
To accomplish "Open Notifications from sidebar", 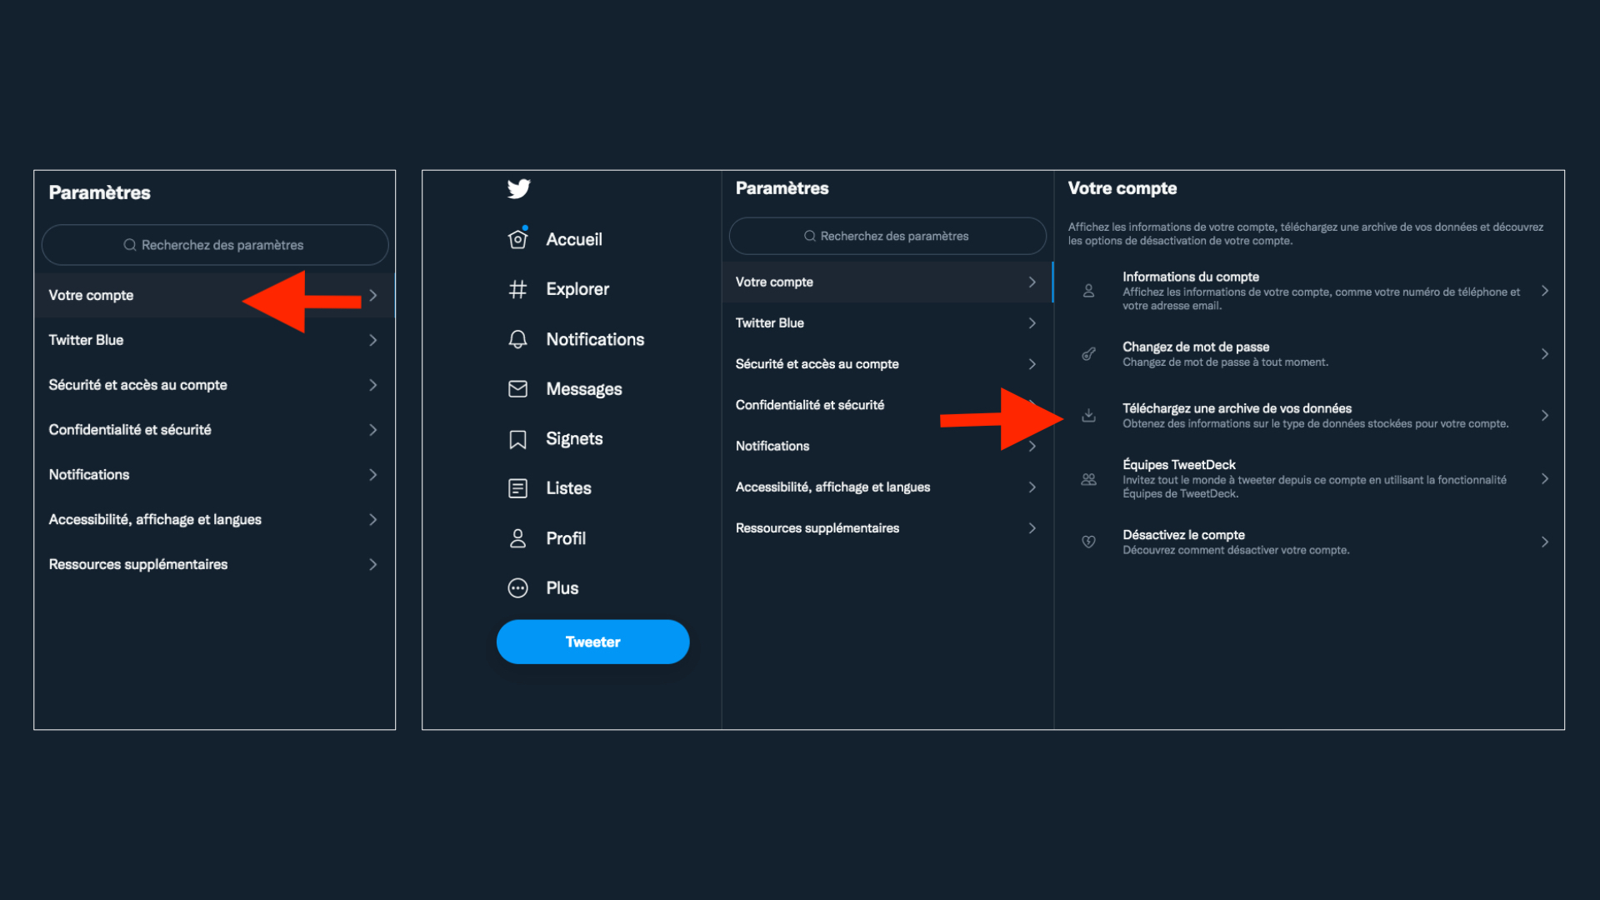I will (594, 338).
